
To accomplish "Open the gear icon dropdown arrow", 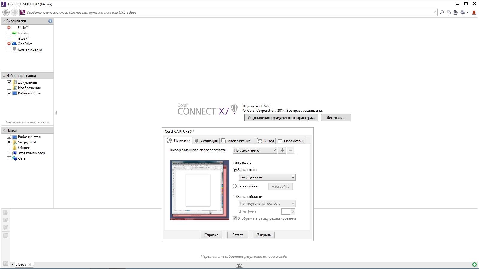I will pyautogui.click(x=468, y=13).
